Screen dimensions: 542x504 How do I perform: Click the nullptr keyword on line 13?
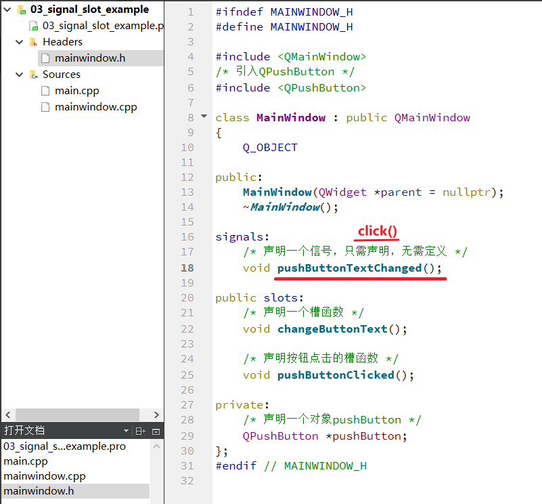pyautogui.click(x=467, y=192)
